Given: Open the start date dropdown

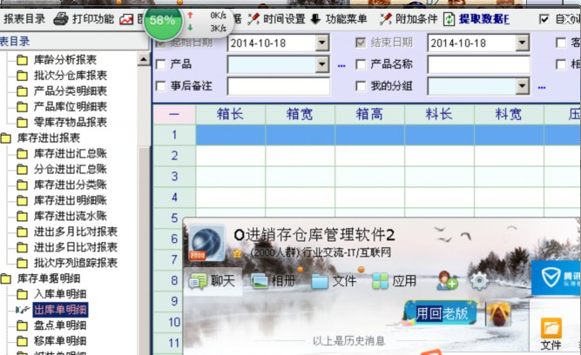Looking at the screenshot, I should click(321, 43).
